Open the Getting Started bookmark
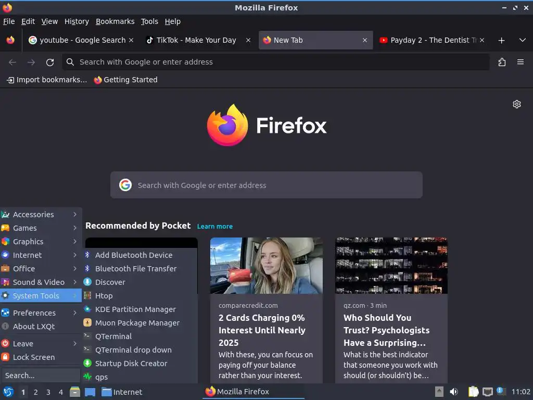The width and height of the screenshot is (533, 400). [126, 80]
